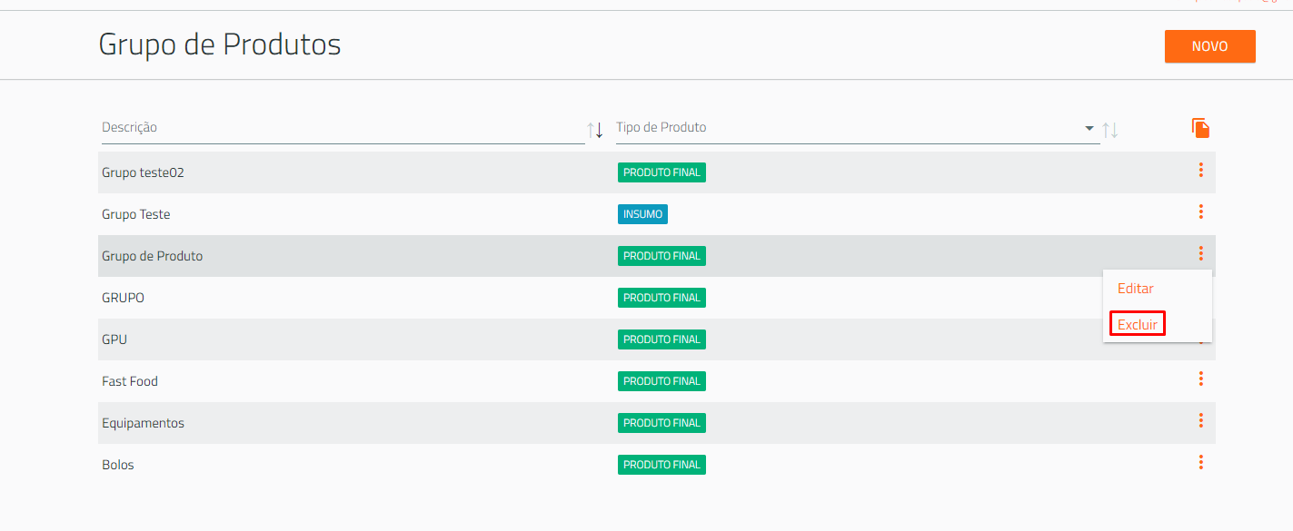Expand the Tipo de Produto filter dropdown
Screen dimensions: 1293x531
point(1089,128)
